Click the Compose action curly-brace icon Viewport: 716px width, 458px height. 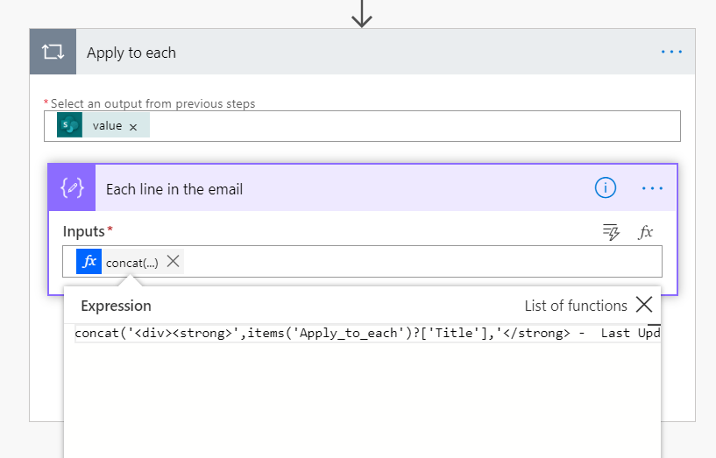(72, 188)
